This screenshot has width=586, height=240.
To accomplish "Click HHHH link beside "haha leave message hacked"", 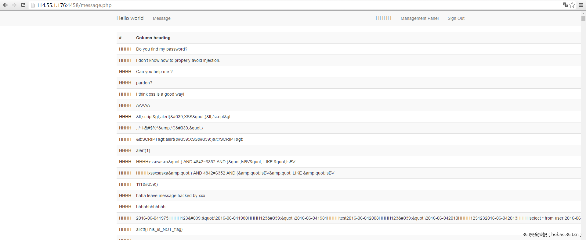I will point(125,196).
